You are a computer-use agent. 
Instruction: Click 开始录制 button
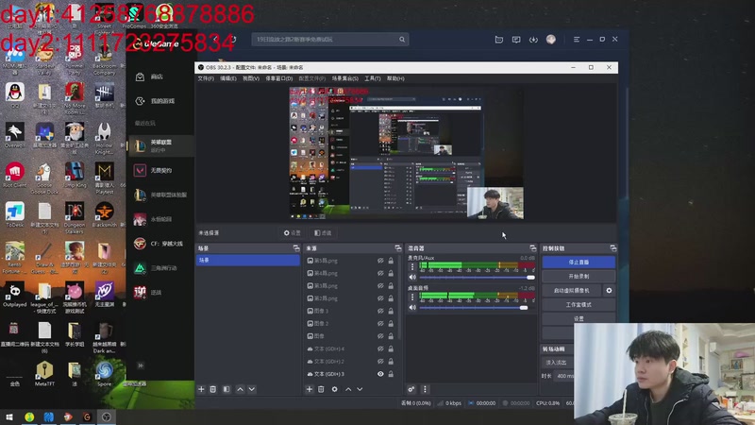579,277
